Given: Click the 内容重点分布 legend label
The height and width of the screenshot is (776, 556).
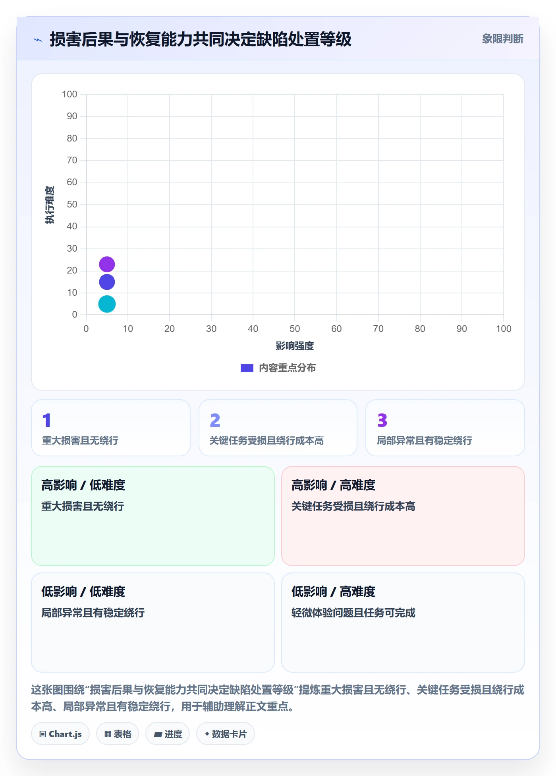Looking at the screenshot, I should point(287,368).
